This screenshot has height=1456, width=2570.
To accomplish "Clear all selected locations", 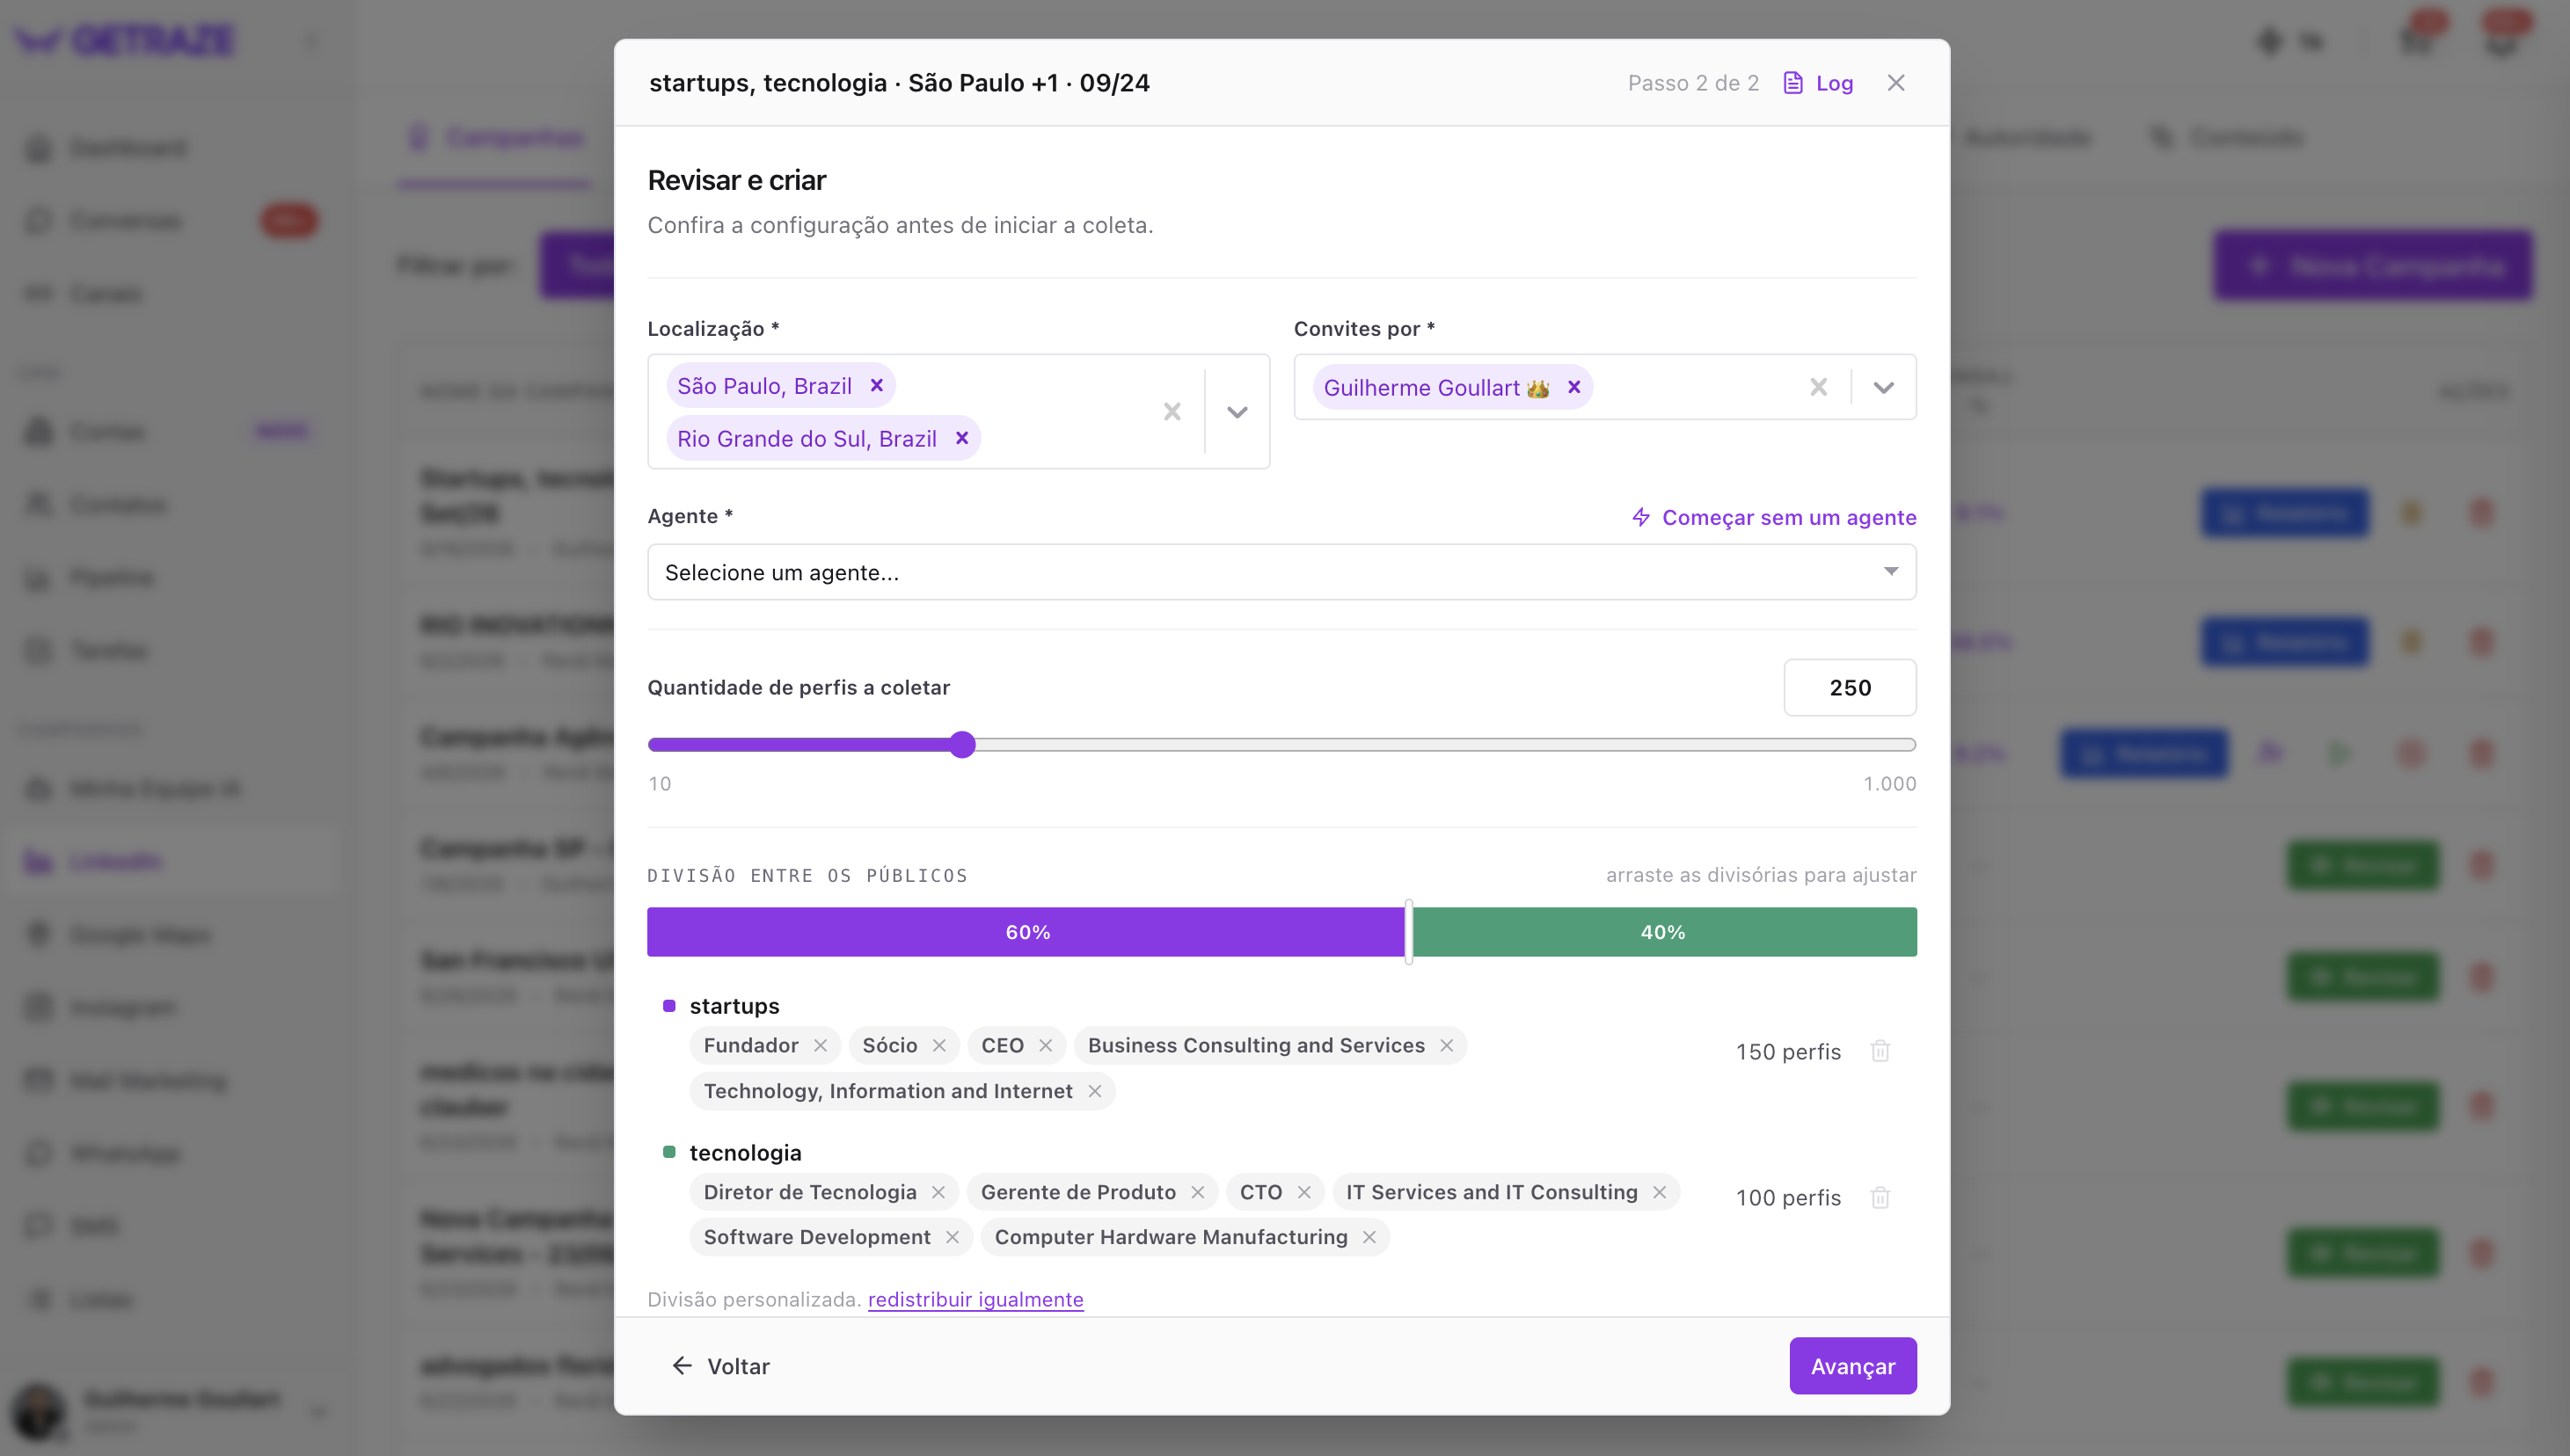I will pyautogui.click(x=1172, y=412).
